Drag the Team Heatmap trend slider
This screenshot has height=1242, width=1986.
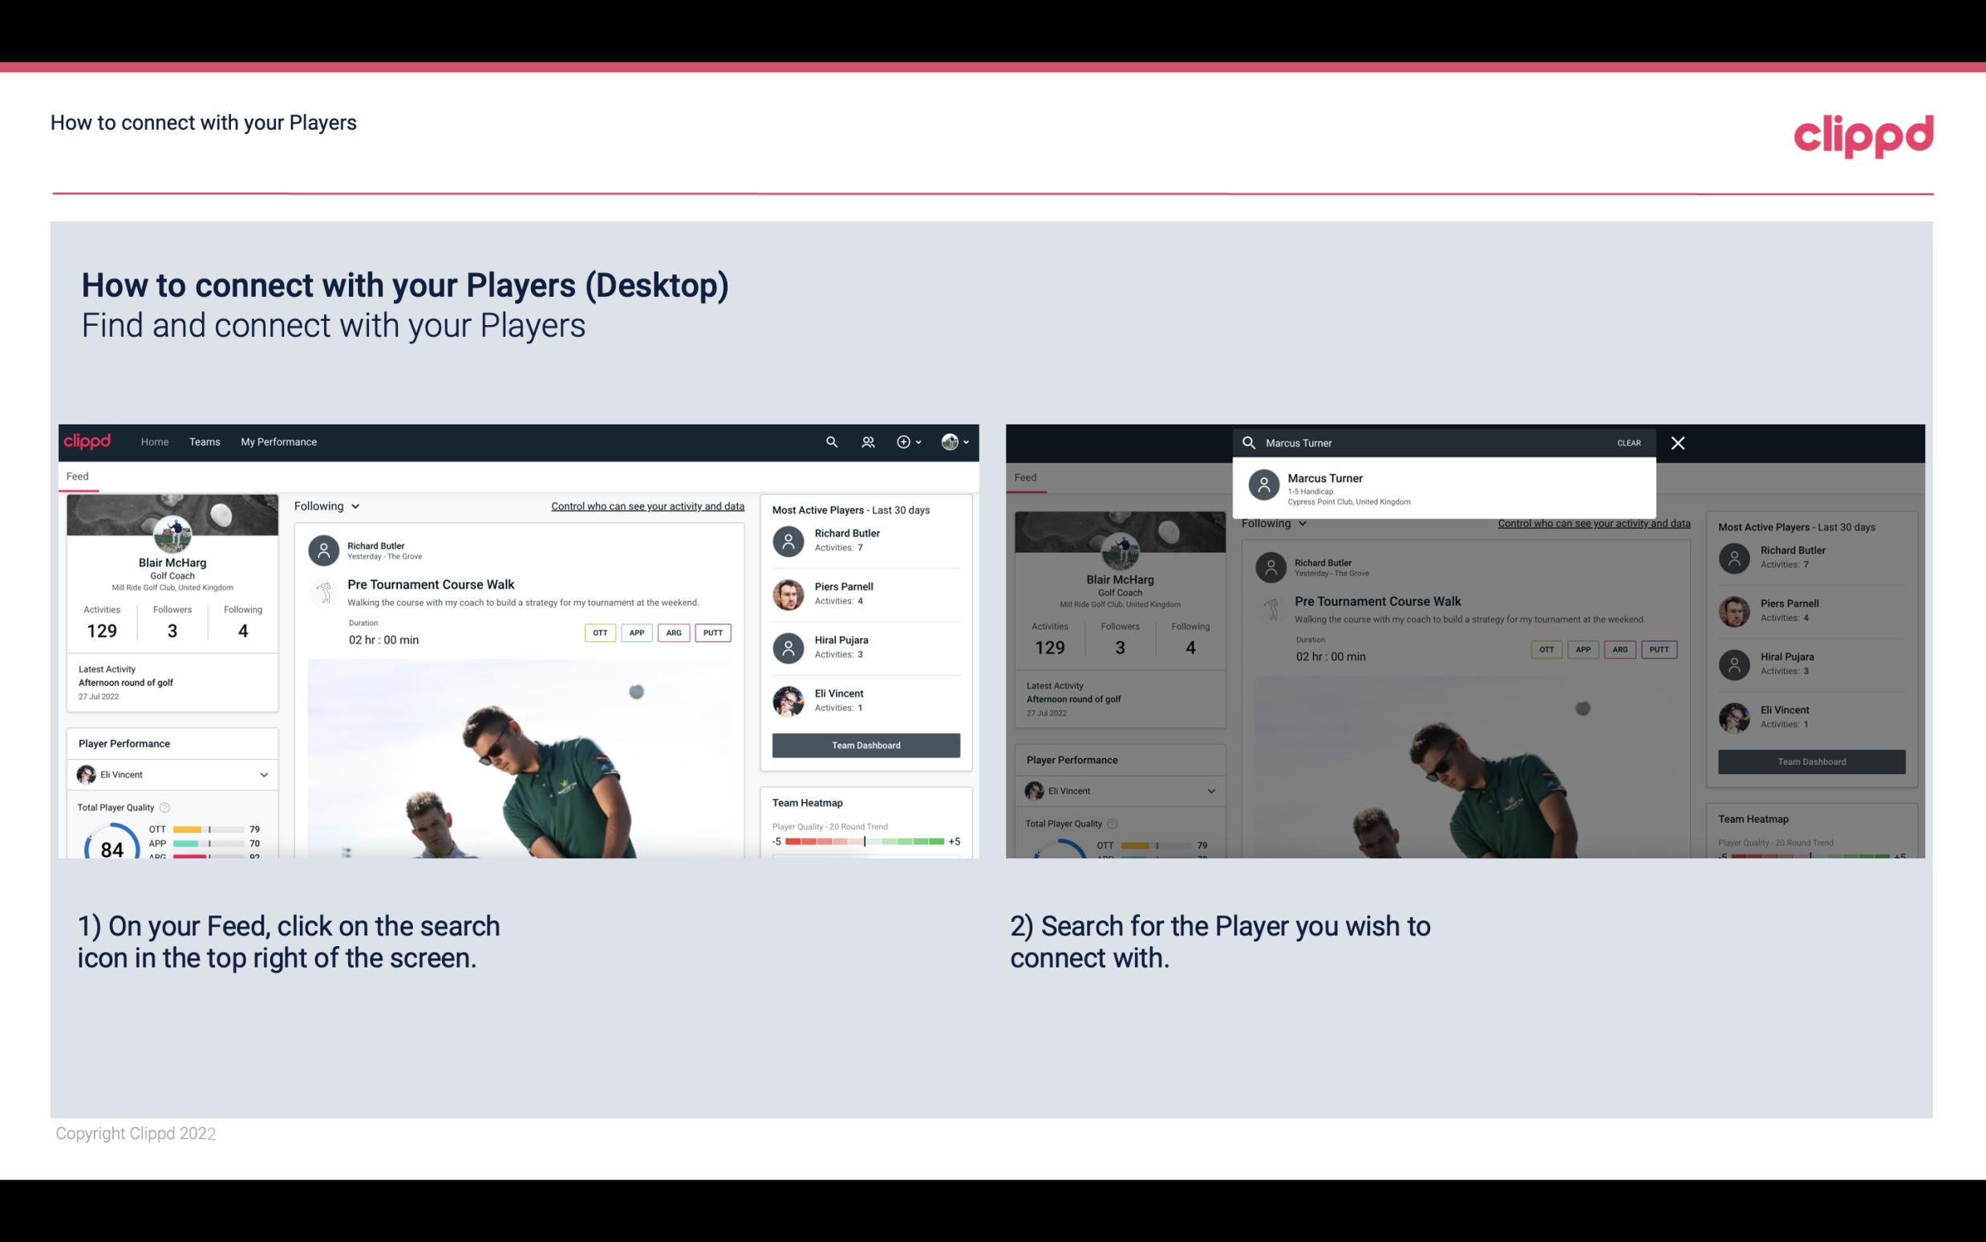click(864, 846)
